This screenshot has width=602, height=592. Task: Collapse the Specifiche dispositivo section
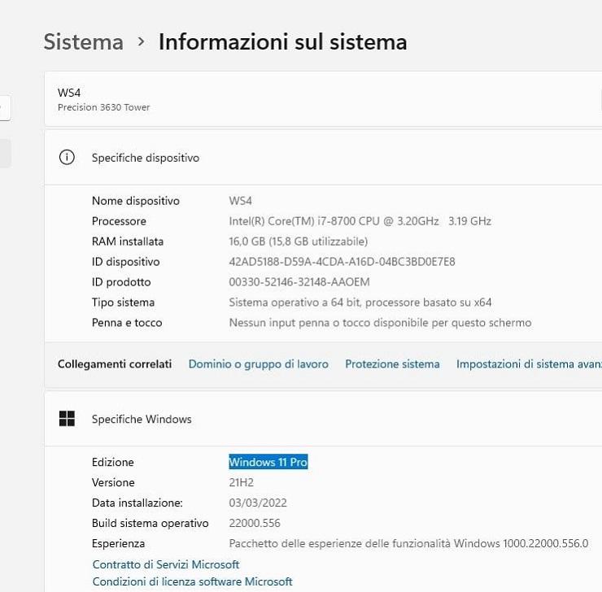point(323,157)
